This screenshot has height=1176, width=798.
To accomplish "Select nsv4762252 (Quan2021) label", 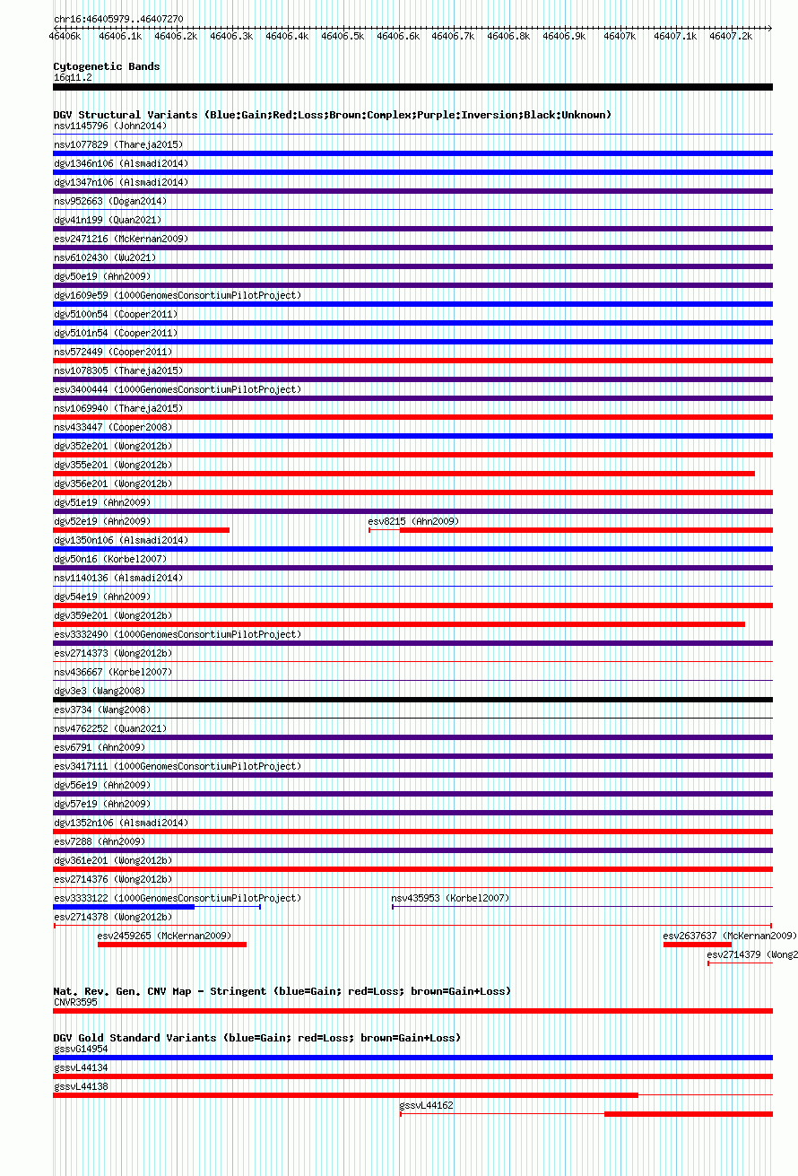I will tap(110, 728).
